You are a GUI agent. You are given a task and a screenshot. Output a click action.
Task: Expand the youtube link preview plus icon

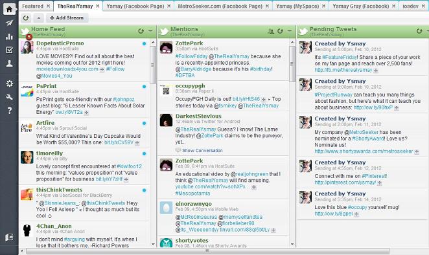point(254,187)
